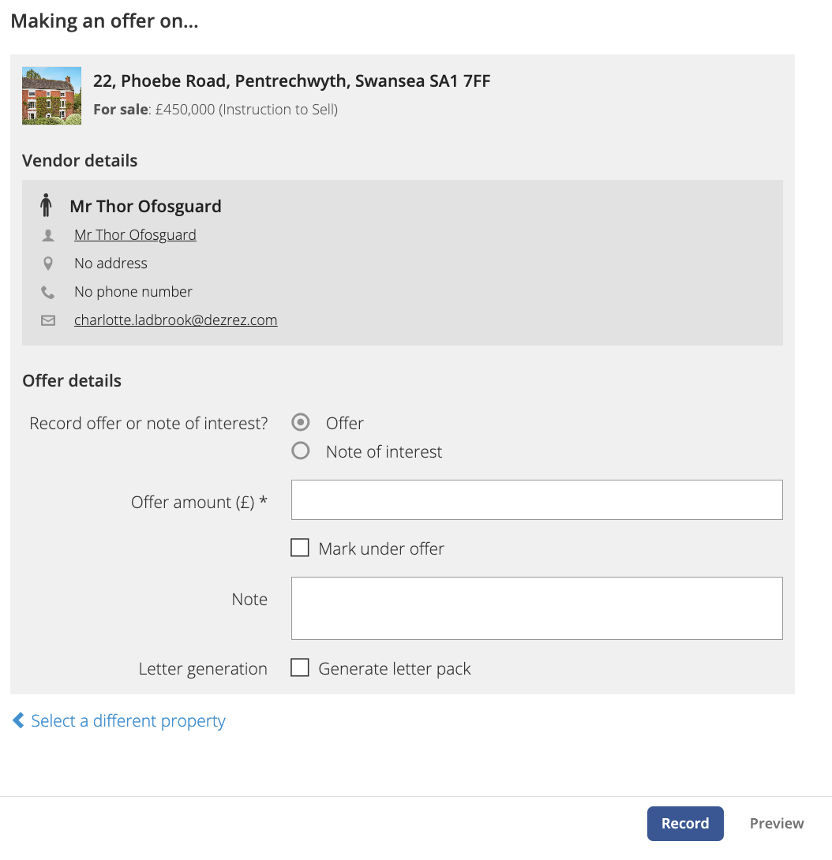
Task: Click the location pin icon next to No address
Action: point(48,264)
